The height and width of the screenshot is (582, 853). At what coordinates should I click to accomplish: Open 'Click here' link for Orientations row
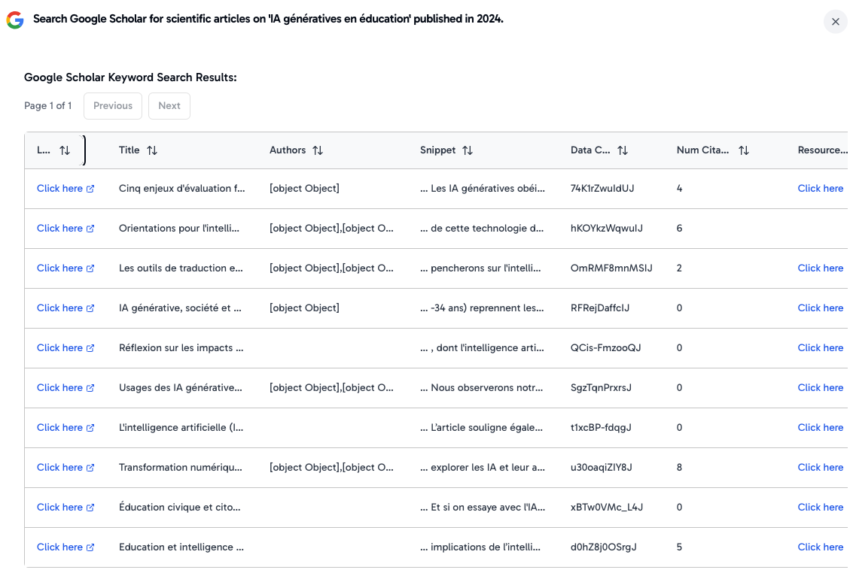click(59, 229)
